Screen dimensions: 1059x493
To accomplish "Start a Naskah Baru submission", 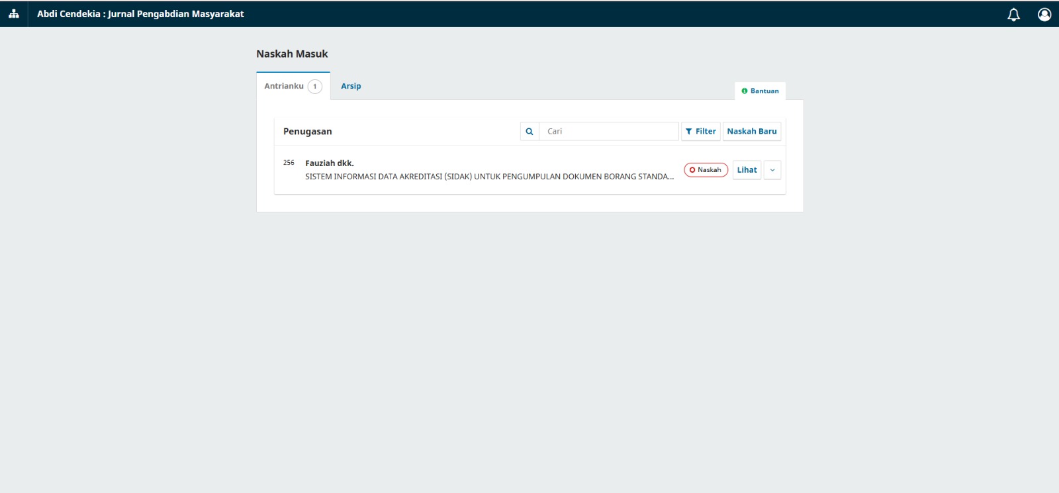I will [752, 132].
